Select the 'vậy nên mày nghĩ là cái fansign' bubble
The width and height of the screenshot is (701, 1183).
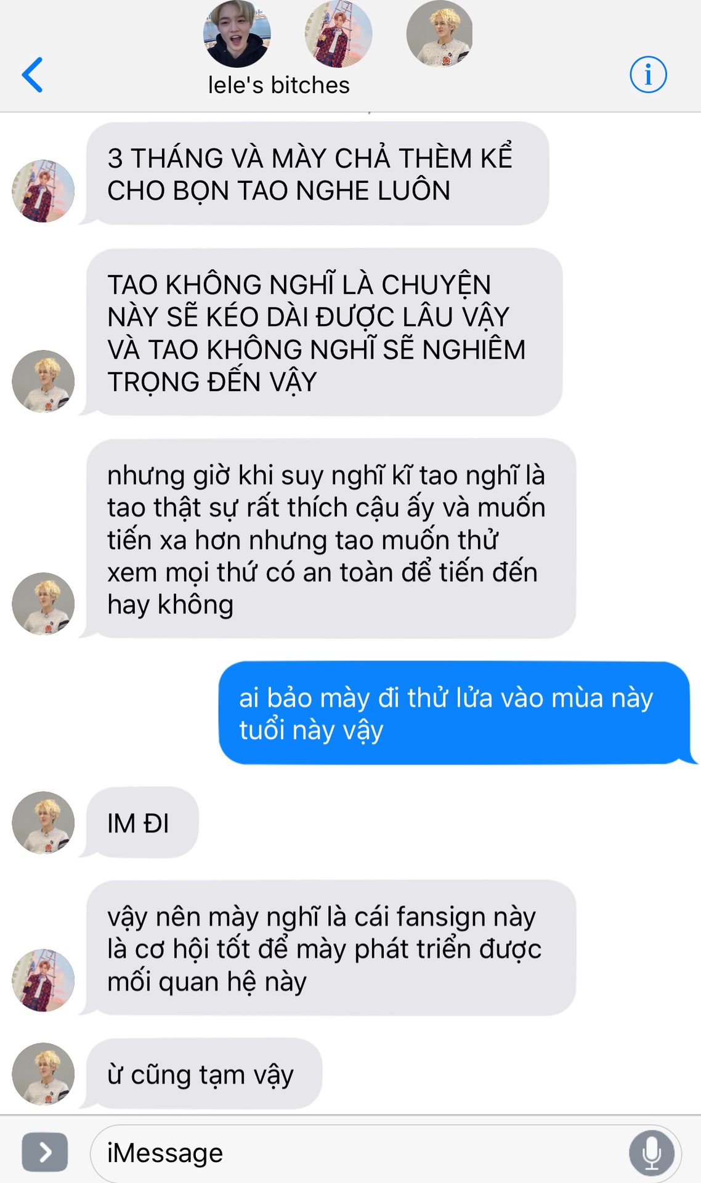(330, 948)
